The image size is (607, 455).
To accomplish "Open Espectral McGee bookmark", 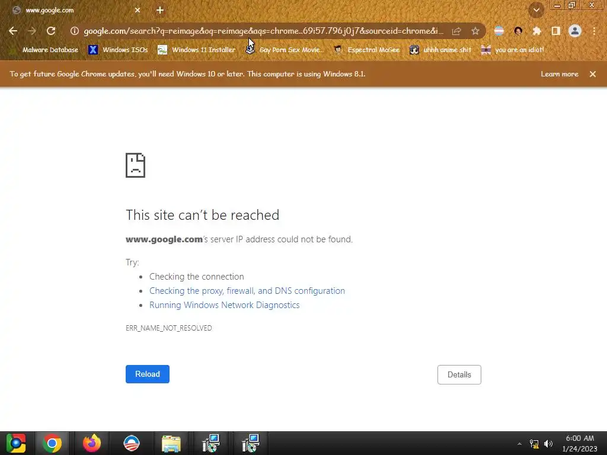I will click(366, 50).
